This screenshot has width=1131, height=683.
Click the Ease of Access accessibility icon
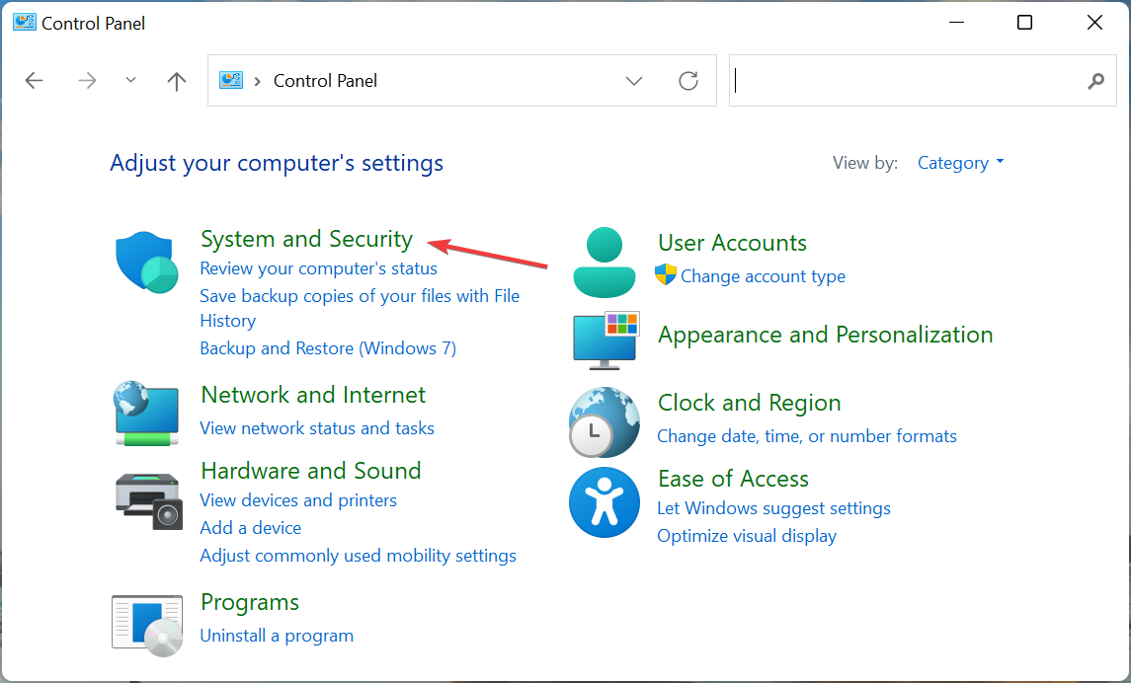tap(604, 502)
